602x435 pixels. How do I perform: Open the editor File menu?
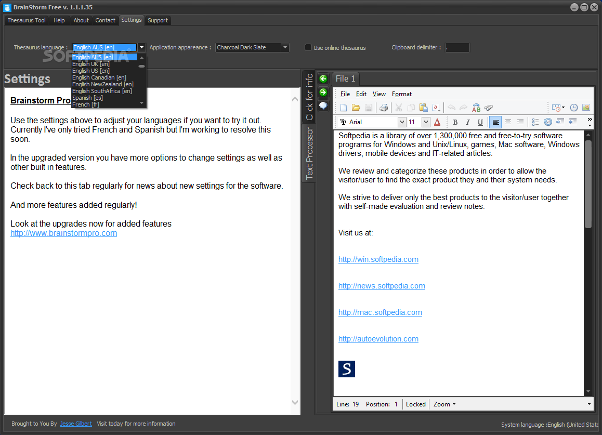pos(345,94)
